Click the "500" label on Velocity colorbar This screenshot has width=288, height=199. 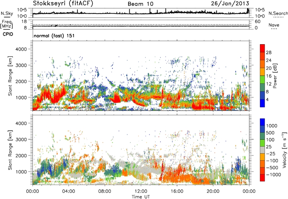tap(270, 133)
